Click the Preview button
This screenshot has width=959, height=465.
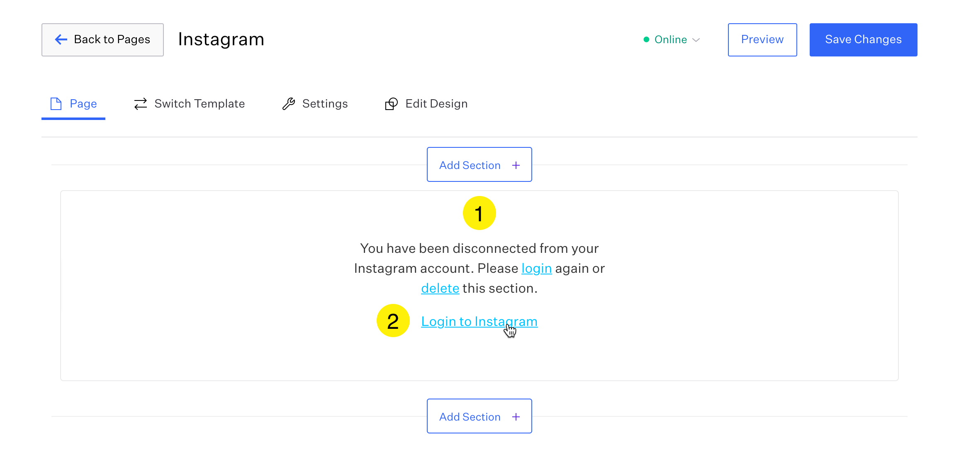tap(762, 40)
